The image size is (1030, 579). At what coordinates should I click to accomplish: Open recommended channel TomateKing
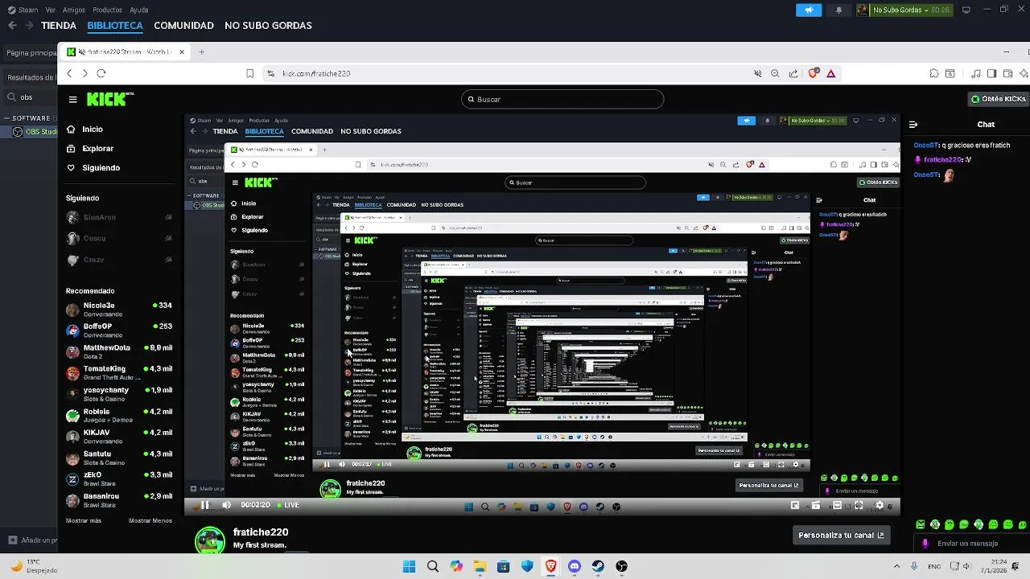click(x=119, y=372)
